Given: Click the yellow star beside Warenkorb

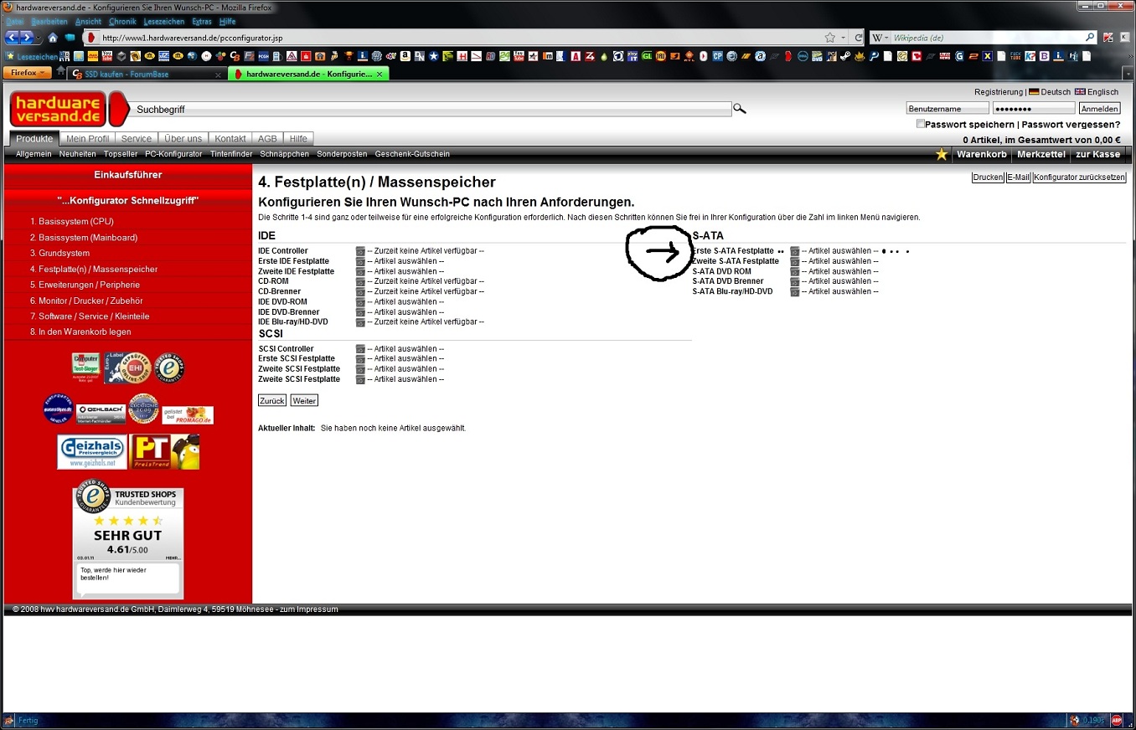Looking at the screenshot, I should pos(942,154).
